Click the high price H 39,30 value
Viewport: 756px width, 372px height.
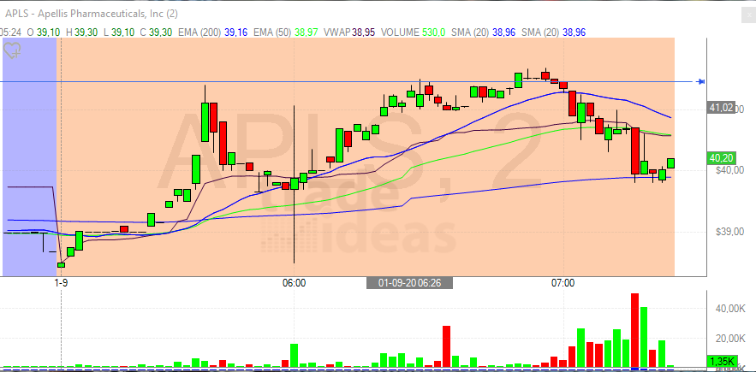click(x=81, y=32)
